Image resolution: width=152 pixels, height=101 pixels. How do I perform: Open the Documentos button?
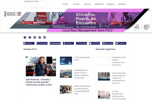(x=94, y=43)
